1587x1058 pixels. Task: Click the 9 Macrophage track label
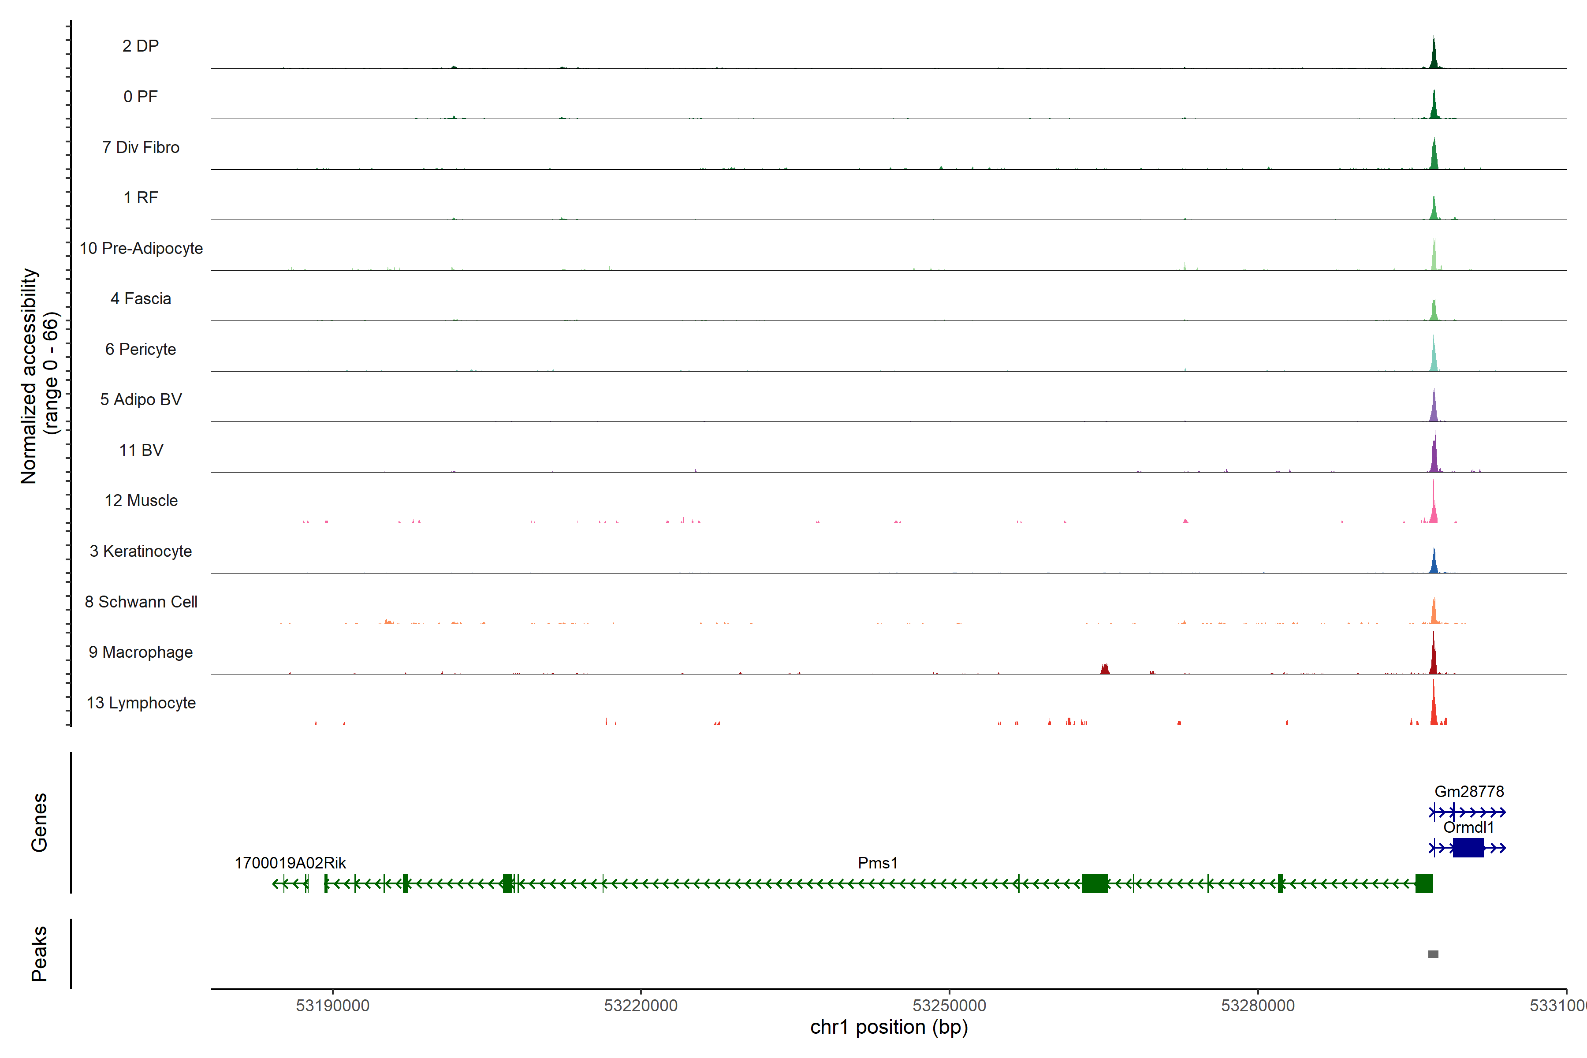(140, 652)
